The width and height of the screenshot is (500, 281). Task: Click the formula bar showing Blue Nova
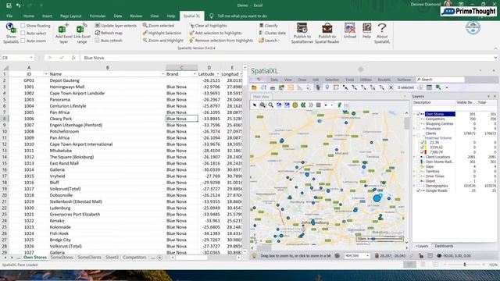[x=287, y=58]
